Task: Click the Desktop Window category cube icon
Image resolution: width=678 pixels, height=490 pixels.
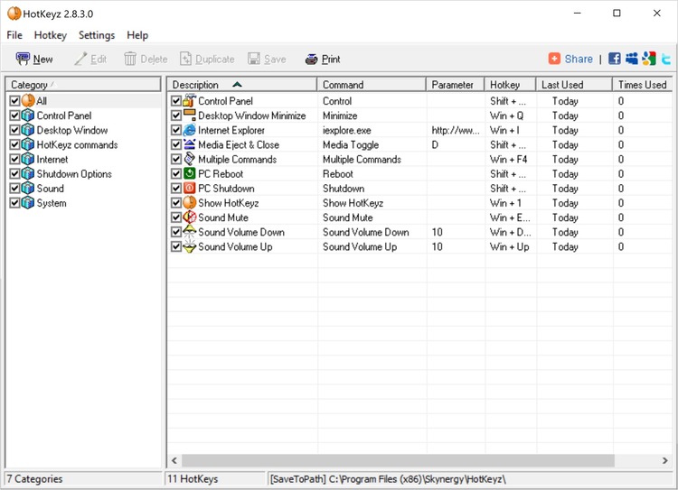Action: pyautogui.click(x=28, y=130)
